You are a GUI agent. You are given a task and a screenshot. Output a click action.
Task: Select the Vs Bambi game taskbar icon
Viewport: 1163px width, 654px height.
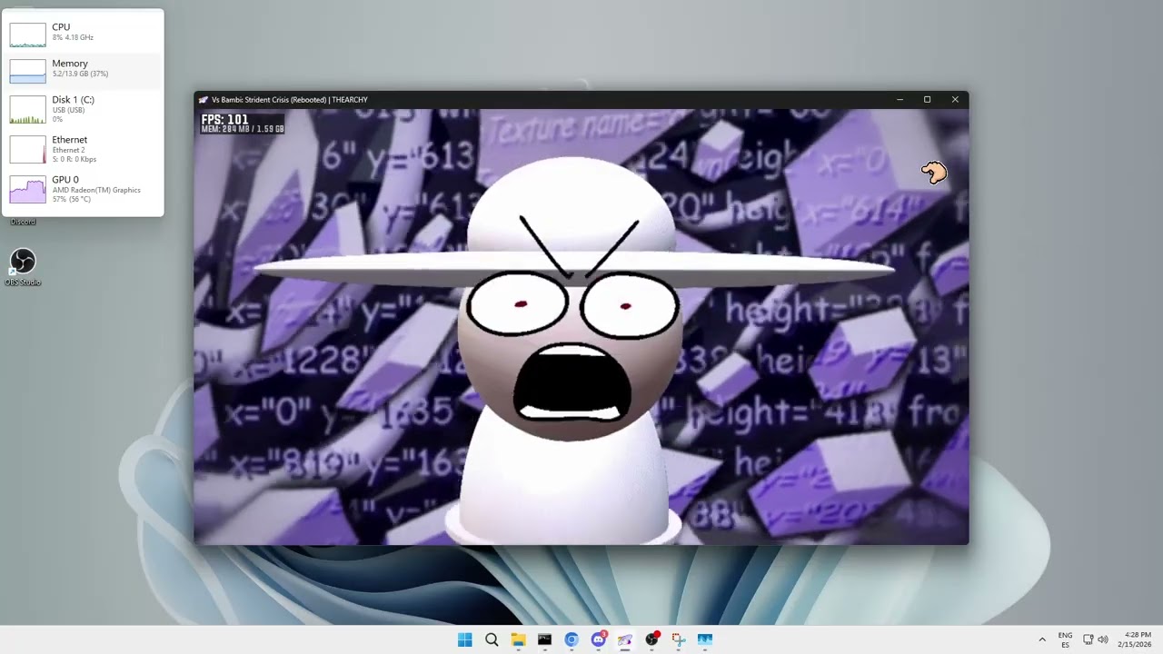coord(625,639)
